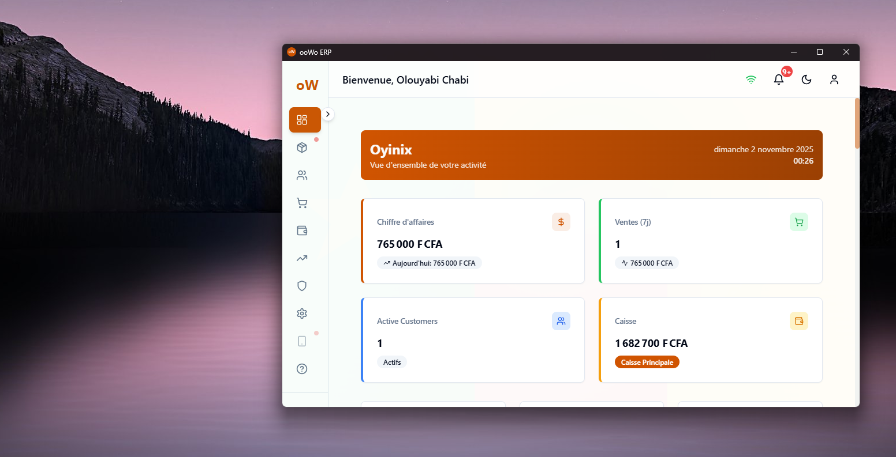Check network status on the wifi icon

751,80
